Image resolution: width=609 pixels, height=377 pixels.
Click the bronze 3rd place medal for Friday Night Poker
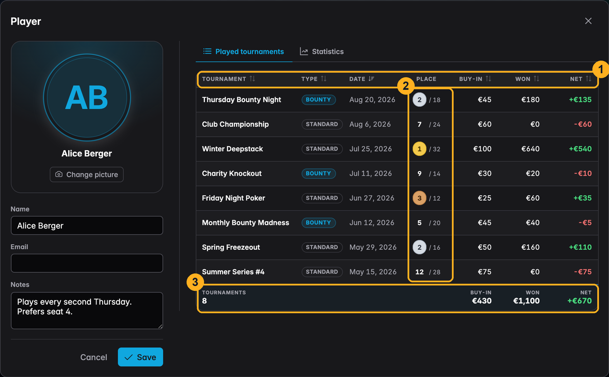coord(419,198)
